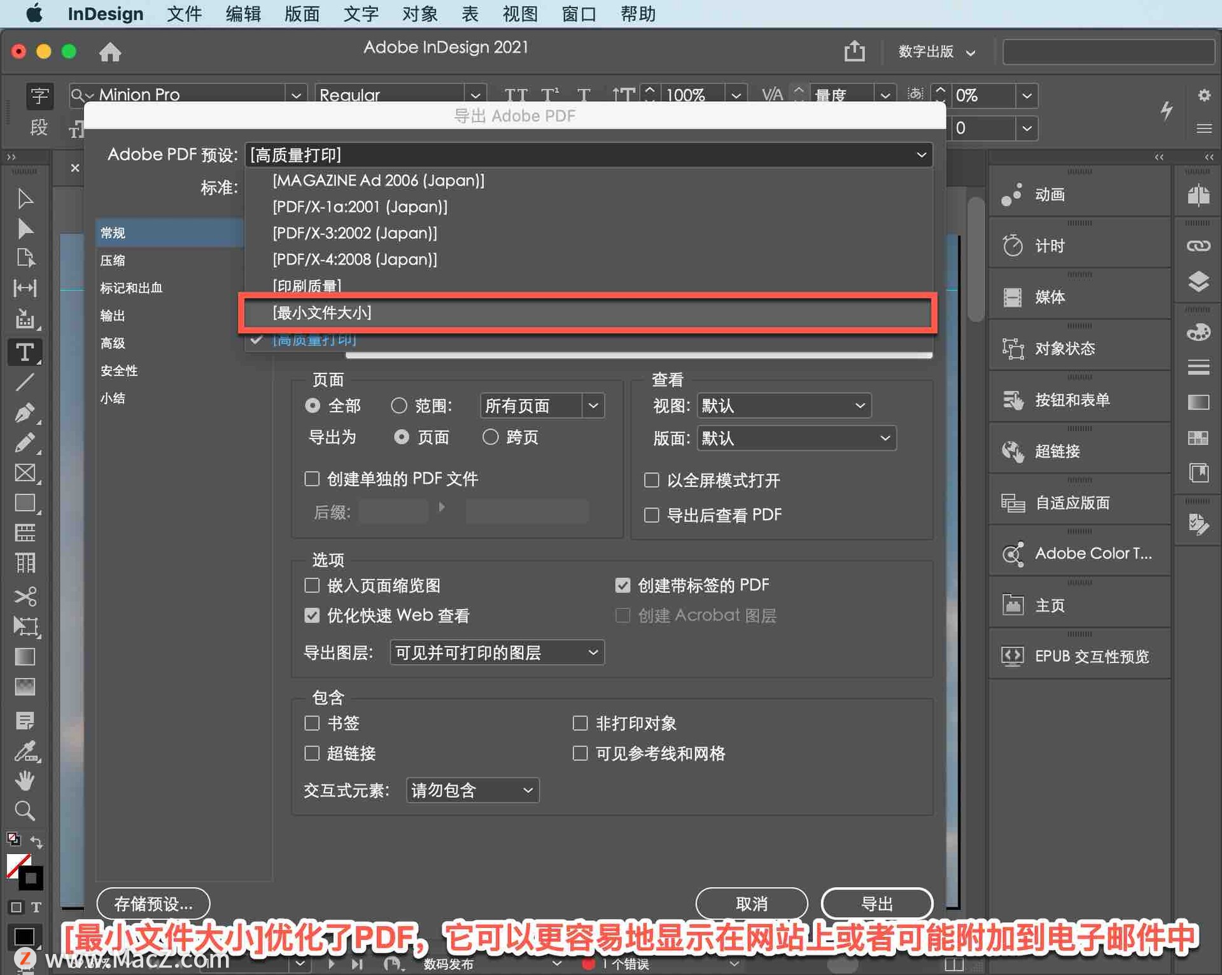Viewport: 1222px width, 975px height.
Task: Open the 窗口 menu in menu bar
Action: [579, 13]
